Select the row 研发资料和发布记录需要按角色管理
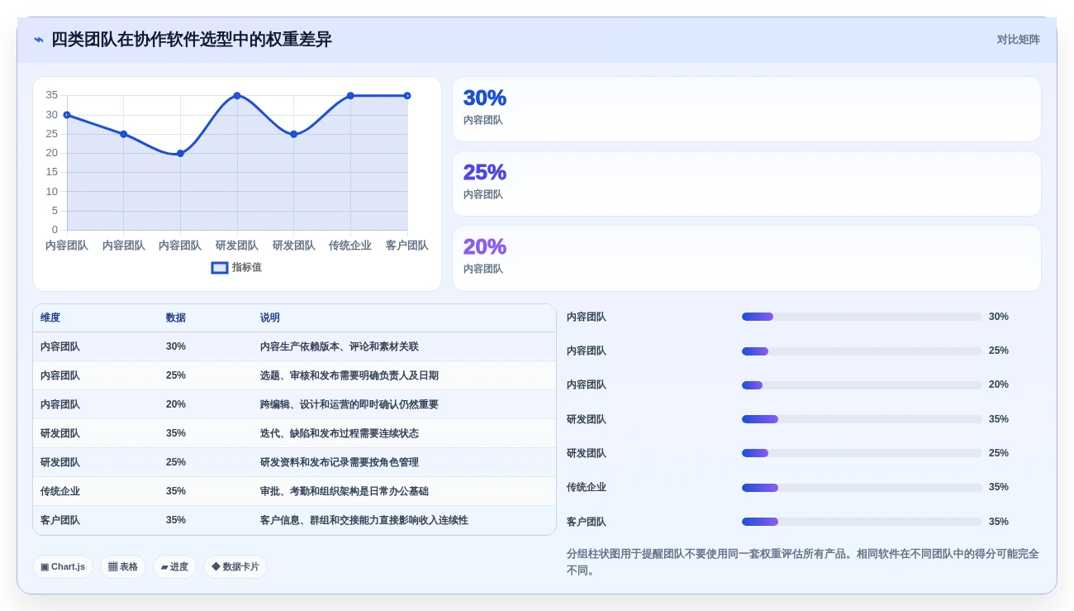The height and width of the screenshot is (611, 1074). [294, 462]
